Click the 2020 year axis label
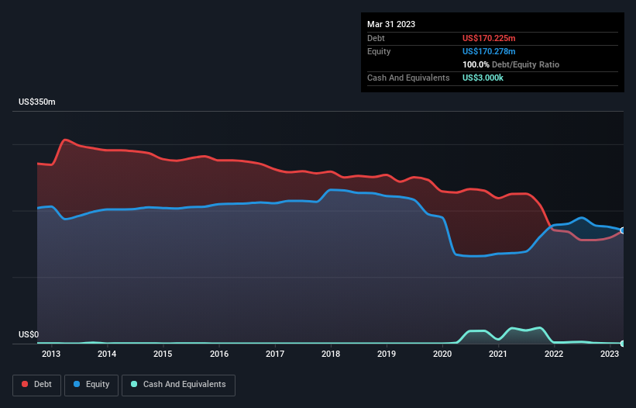Screen dimensions: 636x408 click(442, 354)
